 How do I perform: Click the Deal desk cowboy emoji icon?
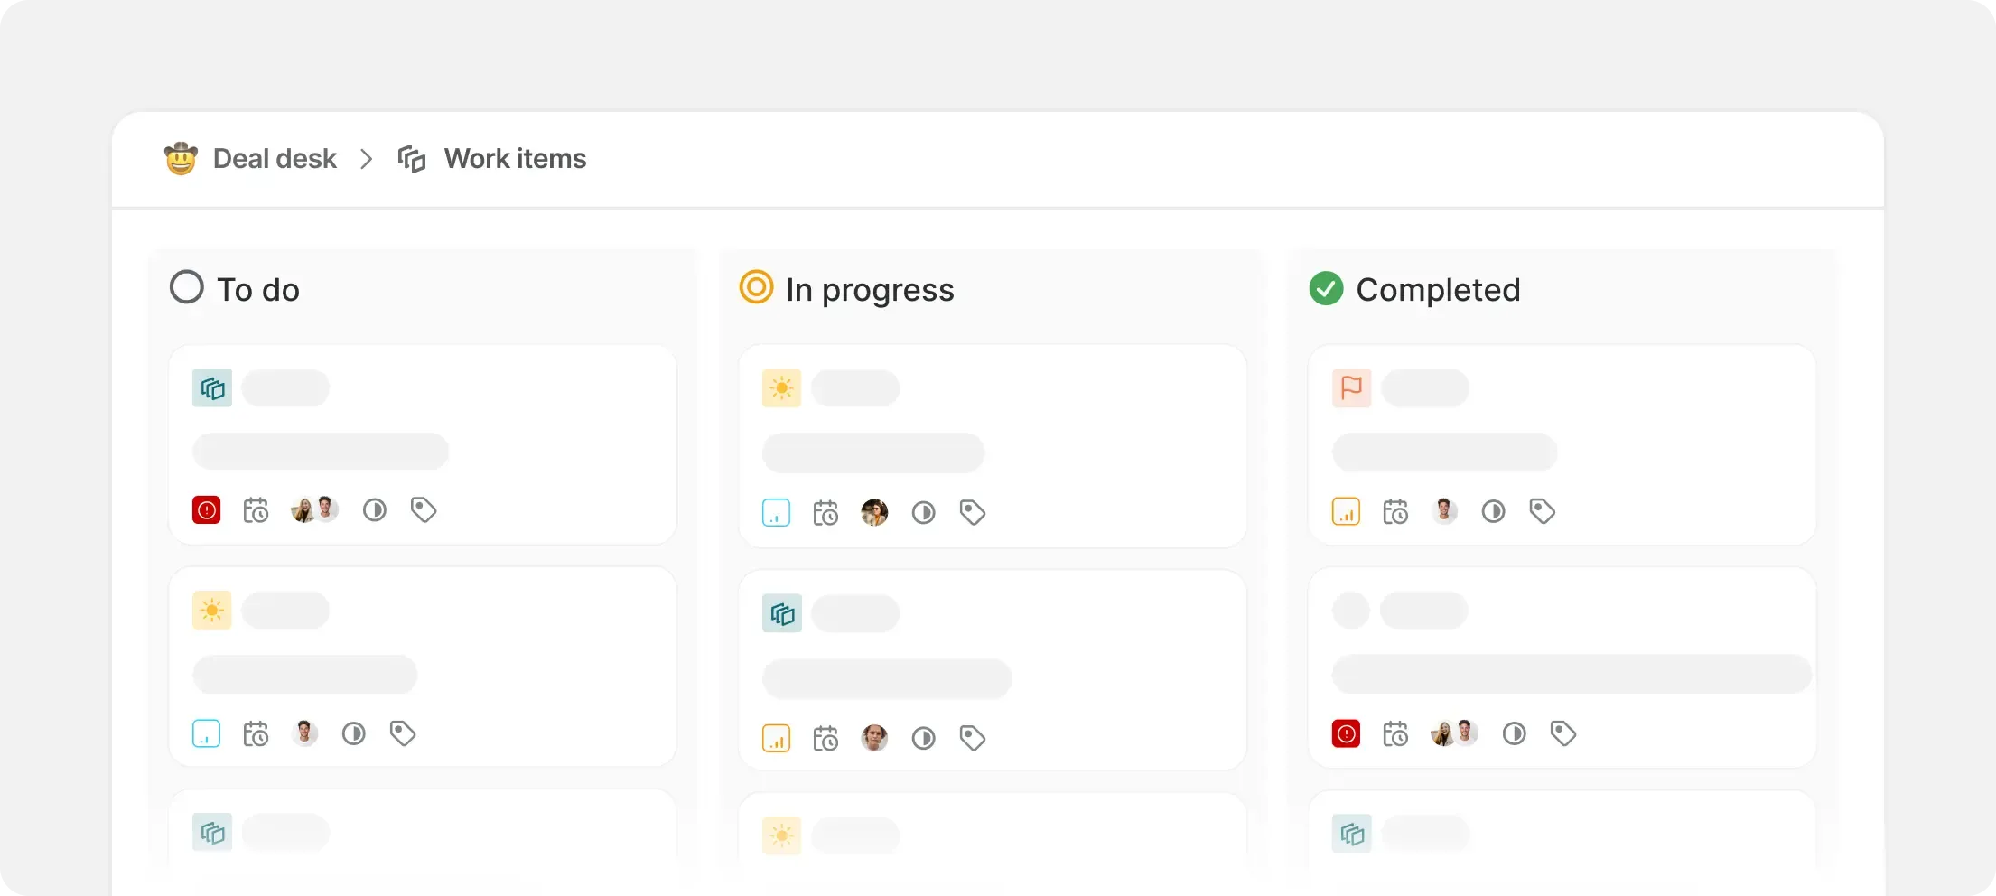click(181, 159)
